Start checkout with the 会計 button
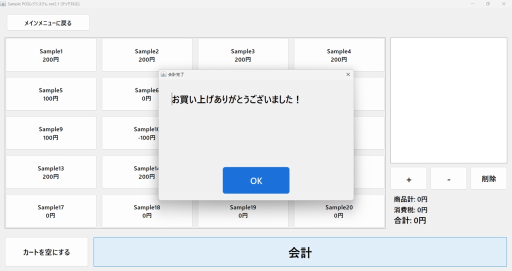Viewport: 512px width, 271px height. point(300,252)
